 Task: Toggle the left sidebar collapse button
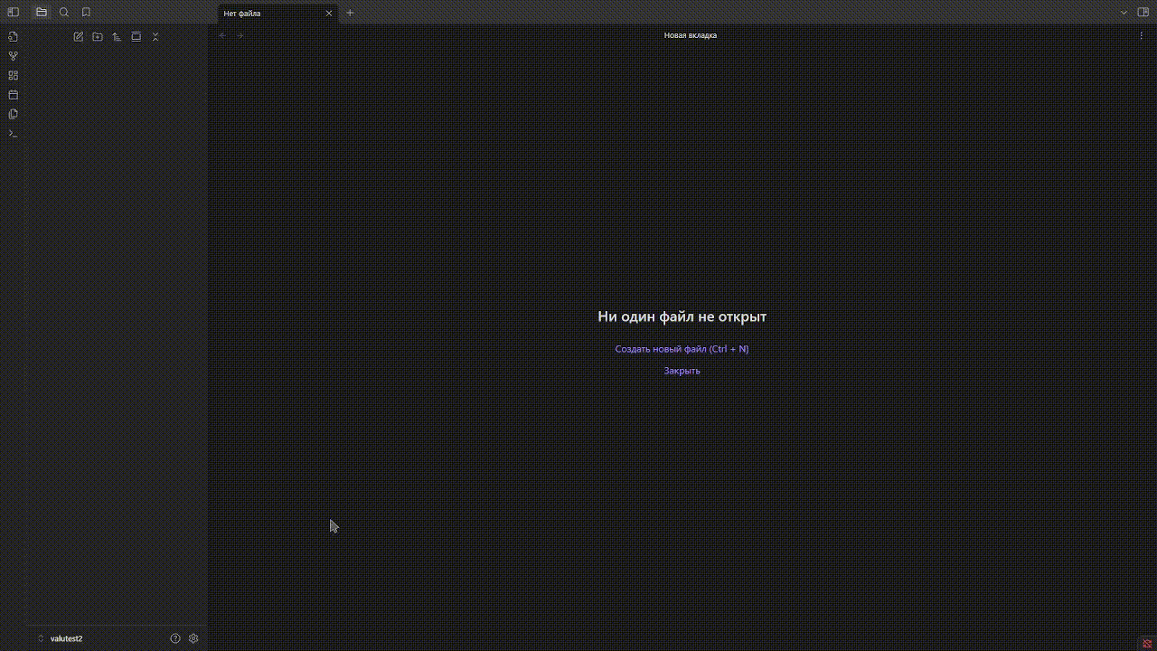[x=13, y=13]
